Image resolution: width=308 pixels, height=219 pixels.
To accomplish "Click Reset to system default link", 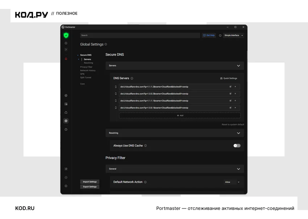I will (x=233, y=125).
